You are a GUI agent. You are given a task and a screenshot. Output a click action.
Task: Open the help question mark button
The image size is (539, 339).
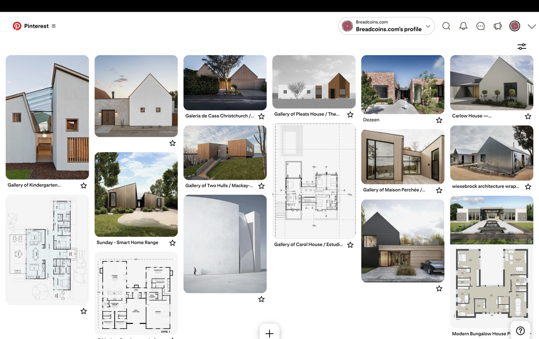(521, 331)
